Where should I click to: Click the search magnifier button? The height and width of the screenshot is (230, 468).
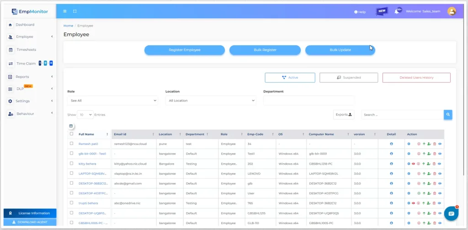[448, 114]
